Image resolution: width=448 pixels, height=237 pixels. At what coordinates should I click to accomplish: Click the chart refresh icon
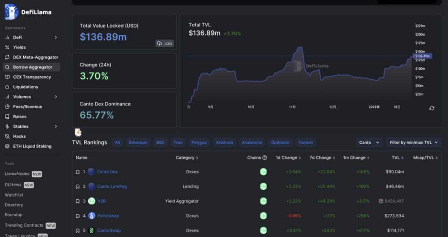[432, 108]
